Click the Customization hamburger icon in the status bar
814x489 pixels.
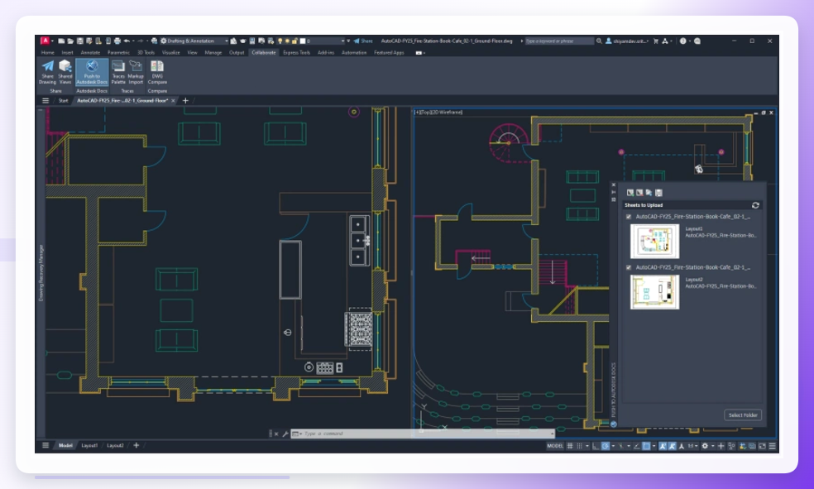click(773, 446)
